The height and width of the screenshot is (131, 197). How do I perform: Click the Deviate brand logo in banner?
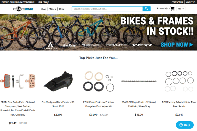116,46
